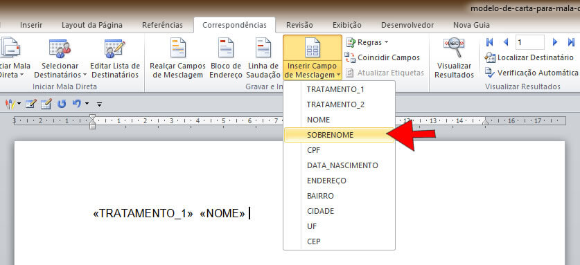Image resolution: width=580 pixels, height=265 pixels.
Task: Open Selecionar Destinatários recipients icon
Action: [60, 49]
